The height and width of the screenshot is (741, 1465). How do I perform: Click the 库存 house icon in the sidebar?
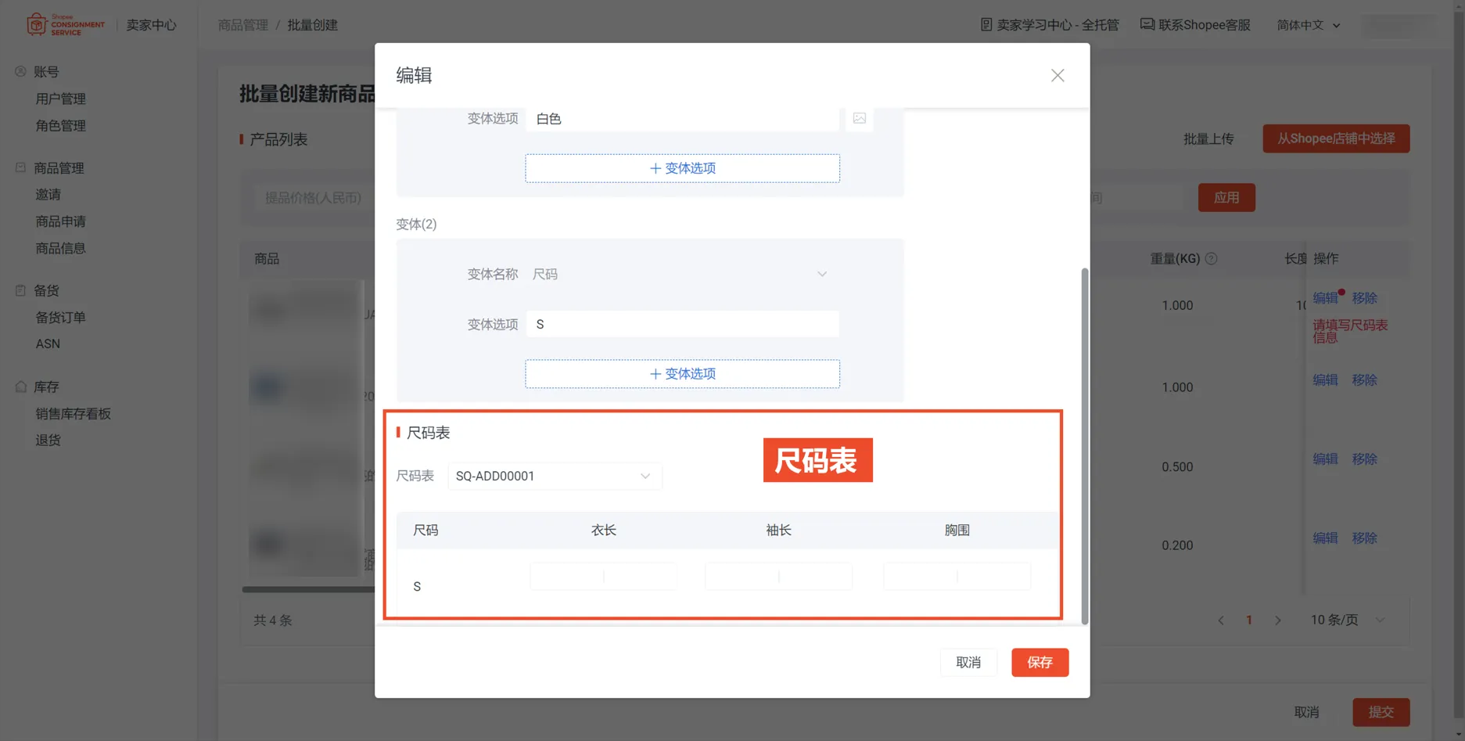point(19,386)
